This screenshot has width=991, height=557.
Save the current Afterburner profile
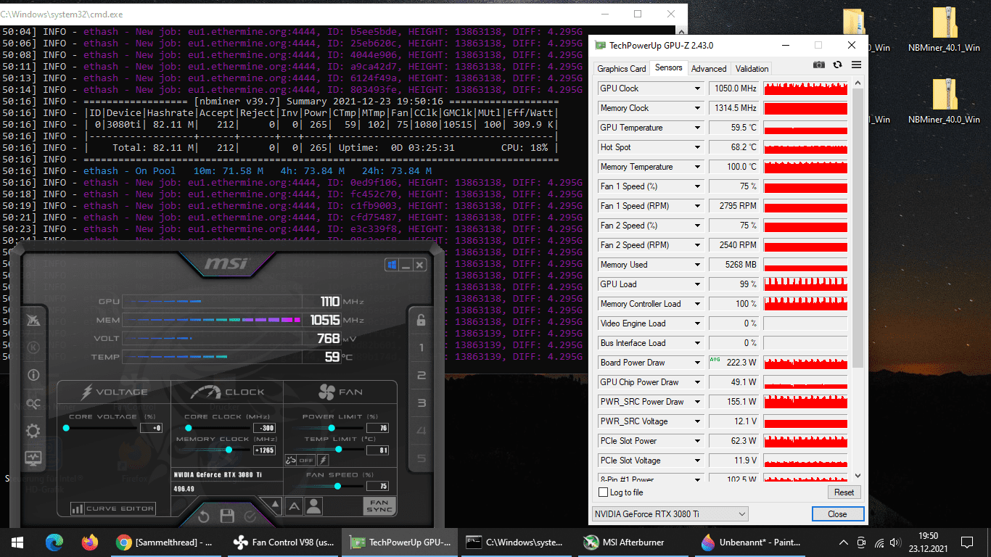pyautogui.click(x=227, y=516)
